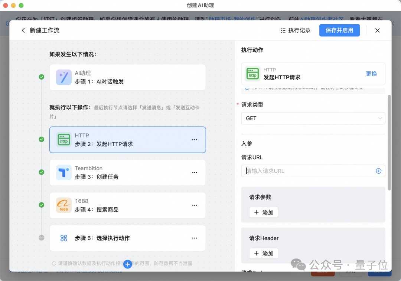Click green check status for step 4 搜索商品
The height and width of the screenshot is (281, 401).
click(x=42, y=205)
